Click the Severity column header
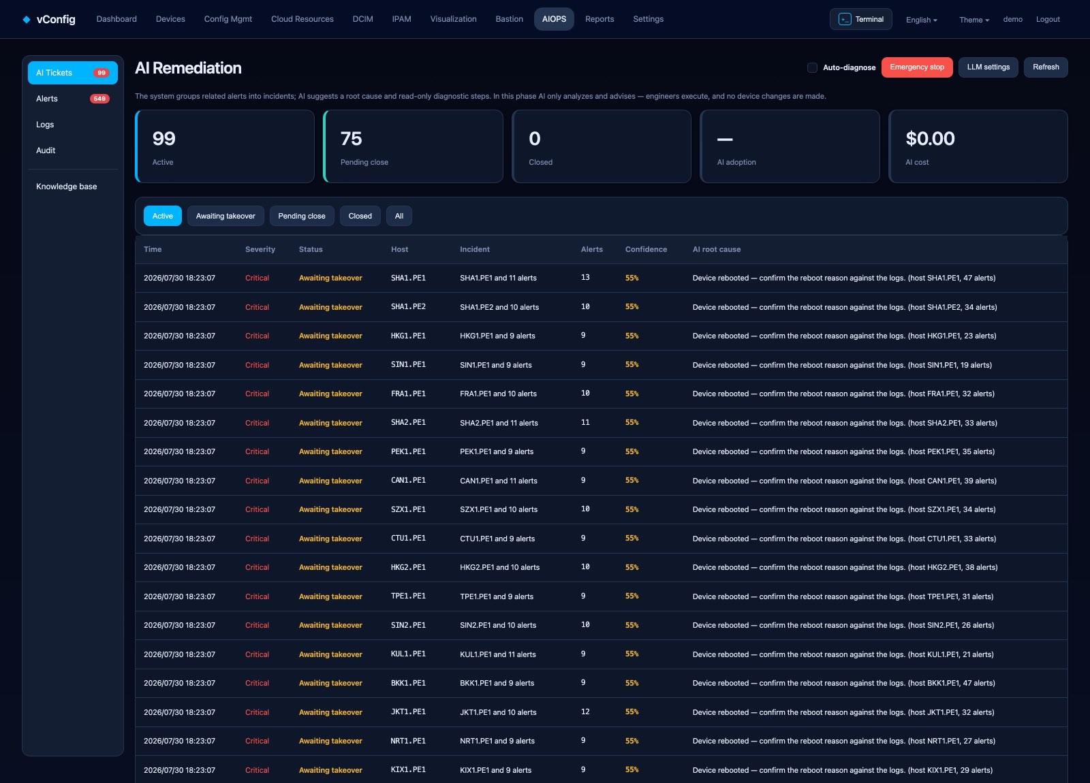The image size is (1090, 783). [260, 249]
